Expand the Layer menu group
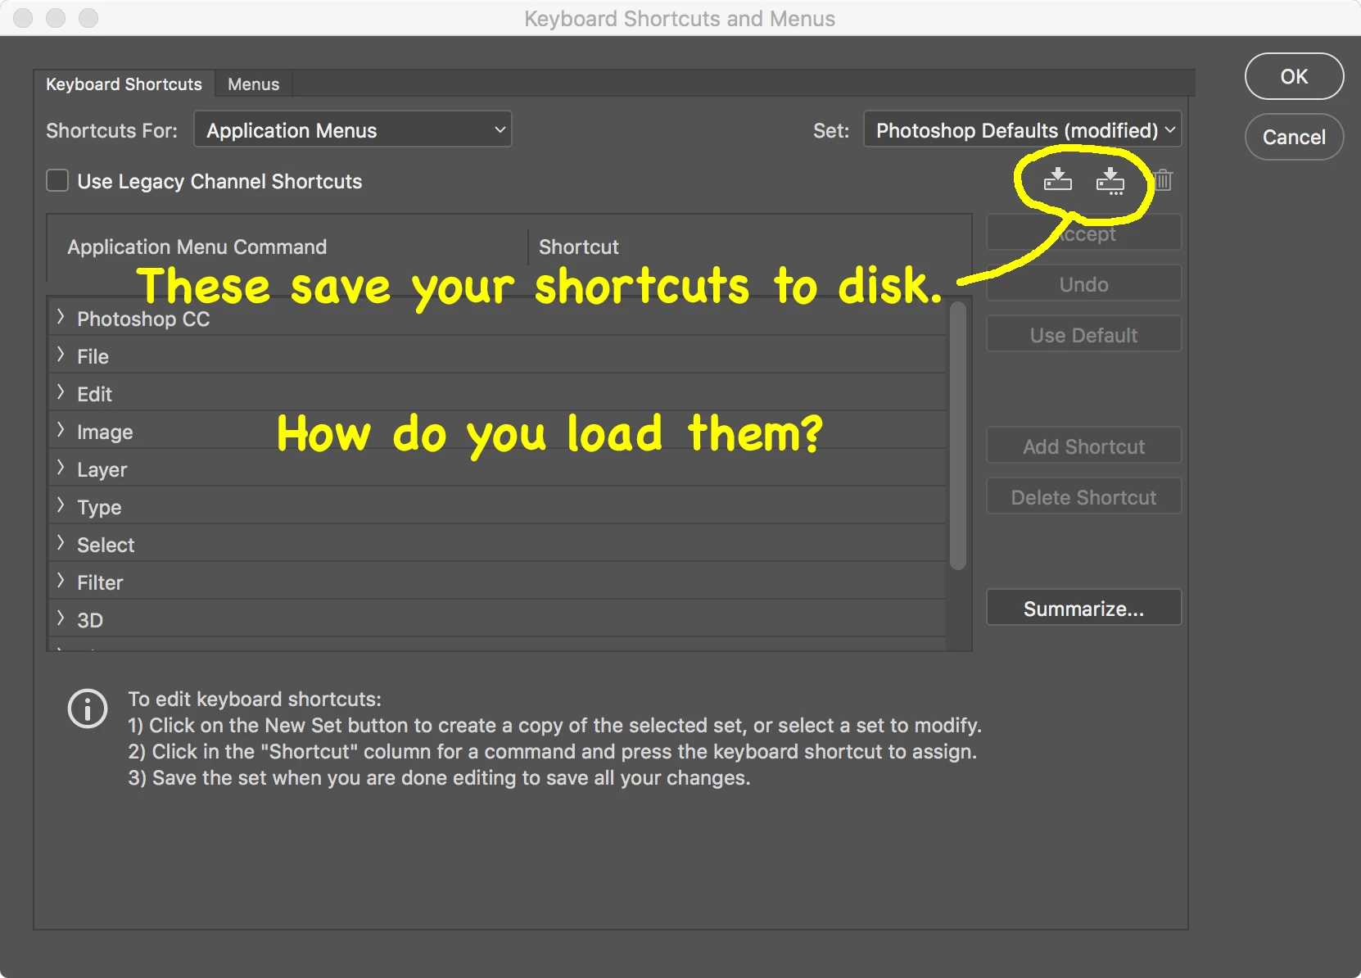Viewport: 1361px width, 978px height. (61, 468)
